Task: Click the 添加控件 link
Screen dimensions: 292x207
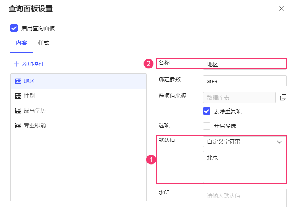Action: 33,64
